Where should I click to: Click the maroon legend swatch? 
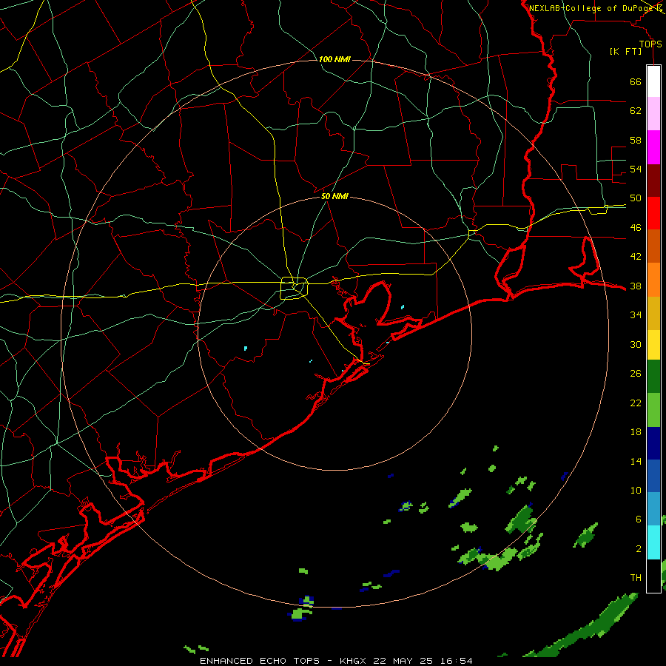tap(653, 181)
